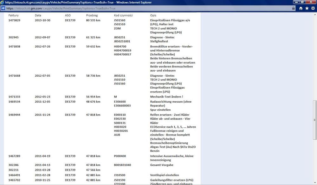Click the Kod czynności column header
The height and width of the screenshot is (185, 317).
pyautogui.click(x=123, y=15)
